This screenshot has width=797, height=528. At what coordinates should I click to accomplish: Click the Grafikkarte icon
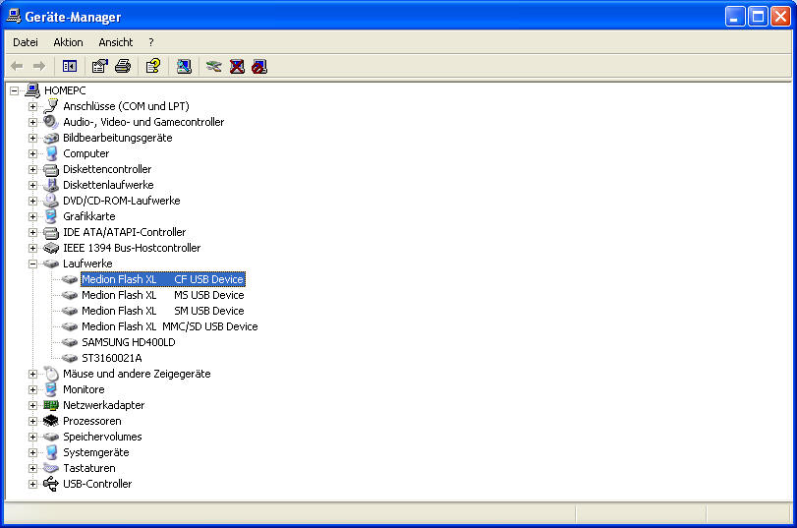(x=51, y=216)
